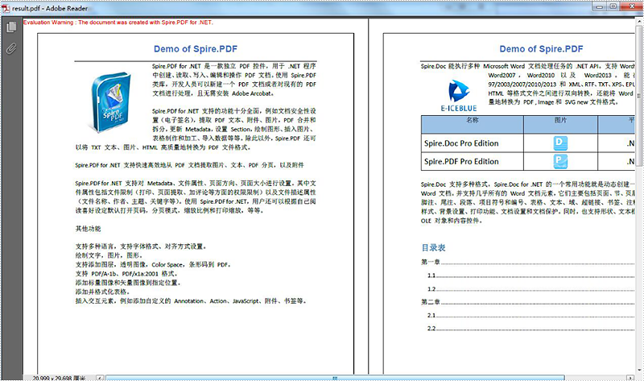Screen dimensions: 644x381
Task: Click the line mentioning 'Annotation、Action、JavaScript'
Action: pos(191,301)
